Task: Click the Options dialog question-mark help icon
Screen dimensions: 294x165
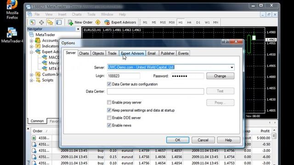Action: tap(226, 42)
